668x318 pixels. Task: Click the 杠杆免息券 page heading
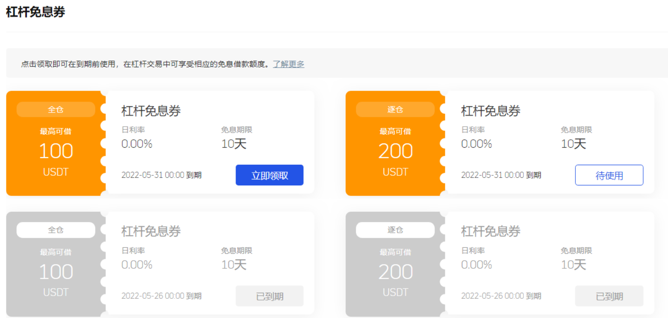click(x=36, y=12)
